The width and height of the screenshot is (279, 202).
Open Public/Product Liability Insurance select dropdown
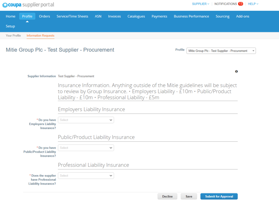pyautogui.click(x=86, y=148)
